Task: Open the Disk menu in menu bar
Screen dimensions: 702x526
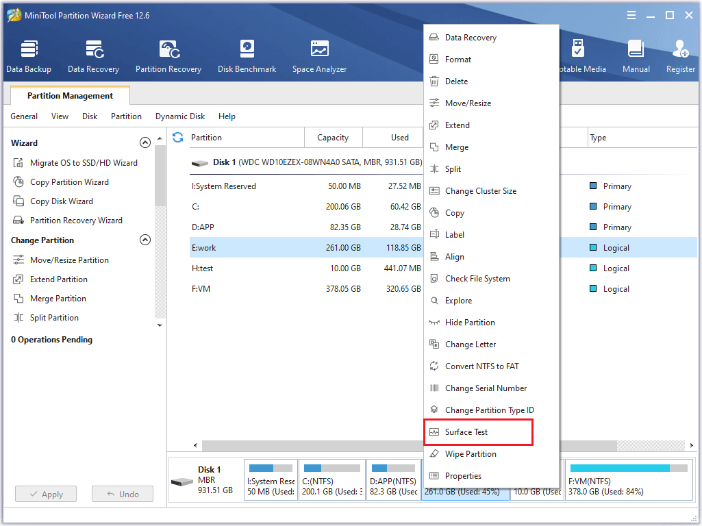Action: click(x=90, y=116)
